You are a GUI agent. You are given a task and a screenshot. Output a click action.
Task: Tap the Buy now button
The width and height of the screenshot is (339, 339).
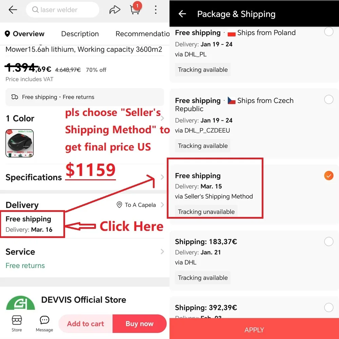point(139,324)
